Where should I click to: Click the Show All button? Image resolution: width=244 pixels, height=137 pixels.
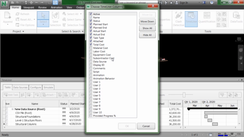pyautogui.click(x=147, y=28)
